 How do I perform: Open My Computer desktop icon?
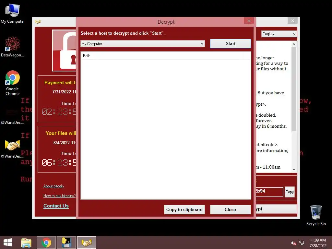[x=13, y=14]
